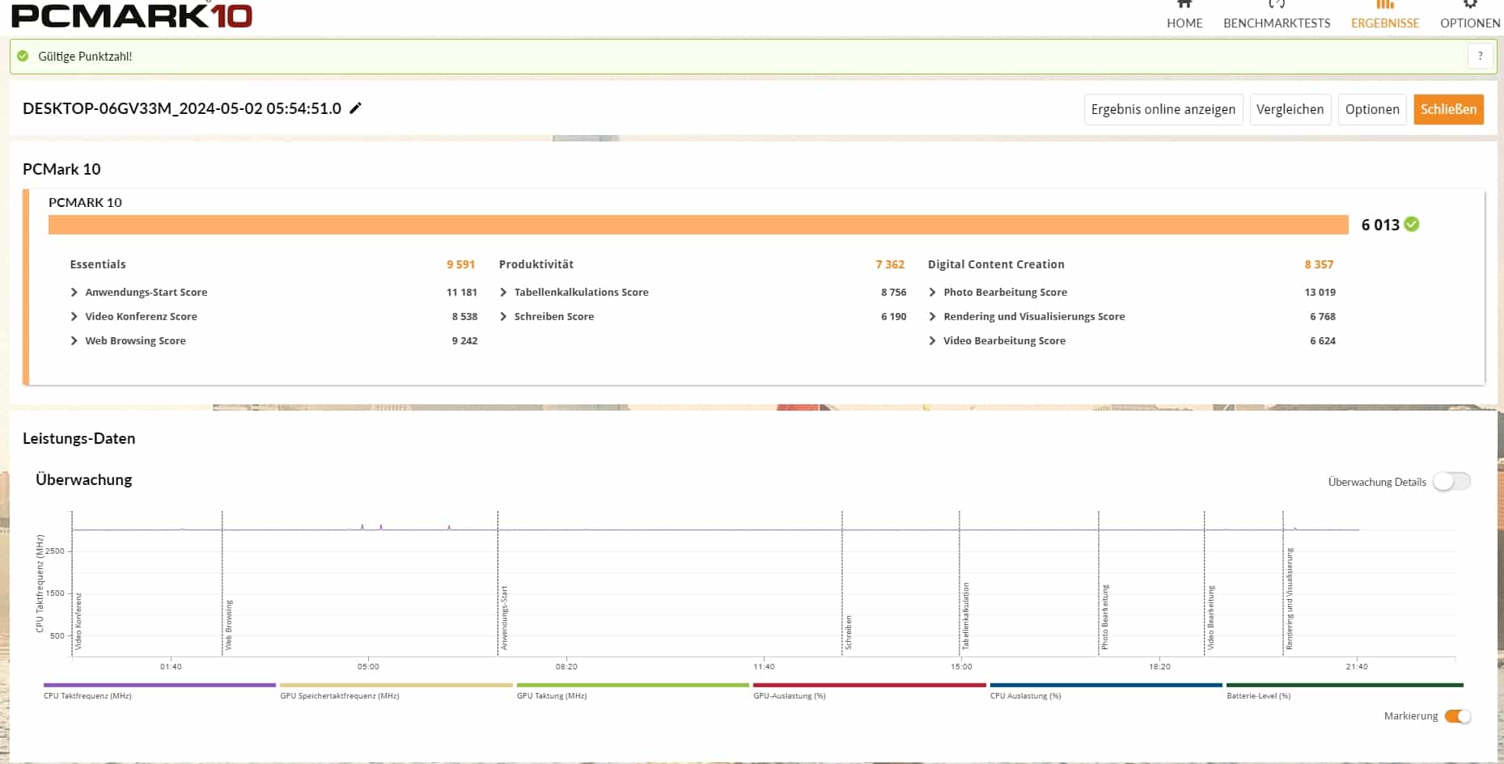Viewport: 1504px width, 764px height.
Task: Expand Photo Bearbeitung Score chevron
Action: point(932,293)
